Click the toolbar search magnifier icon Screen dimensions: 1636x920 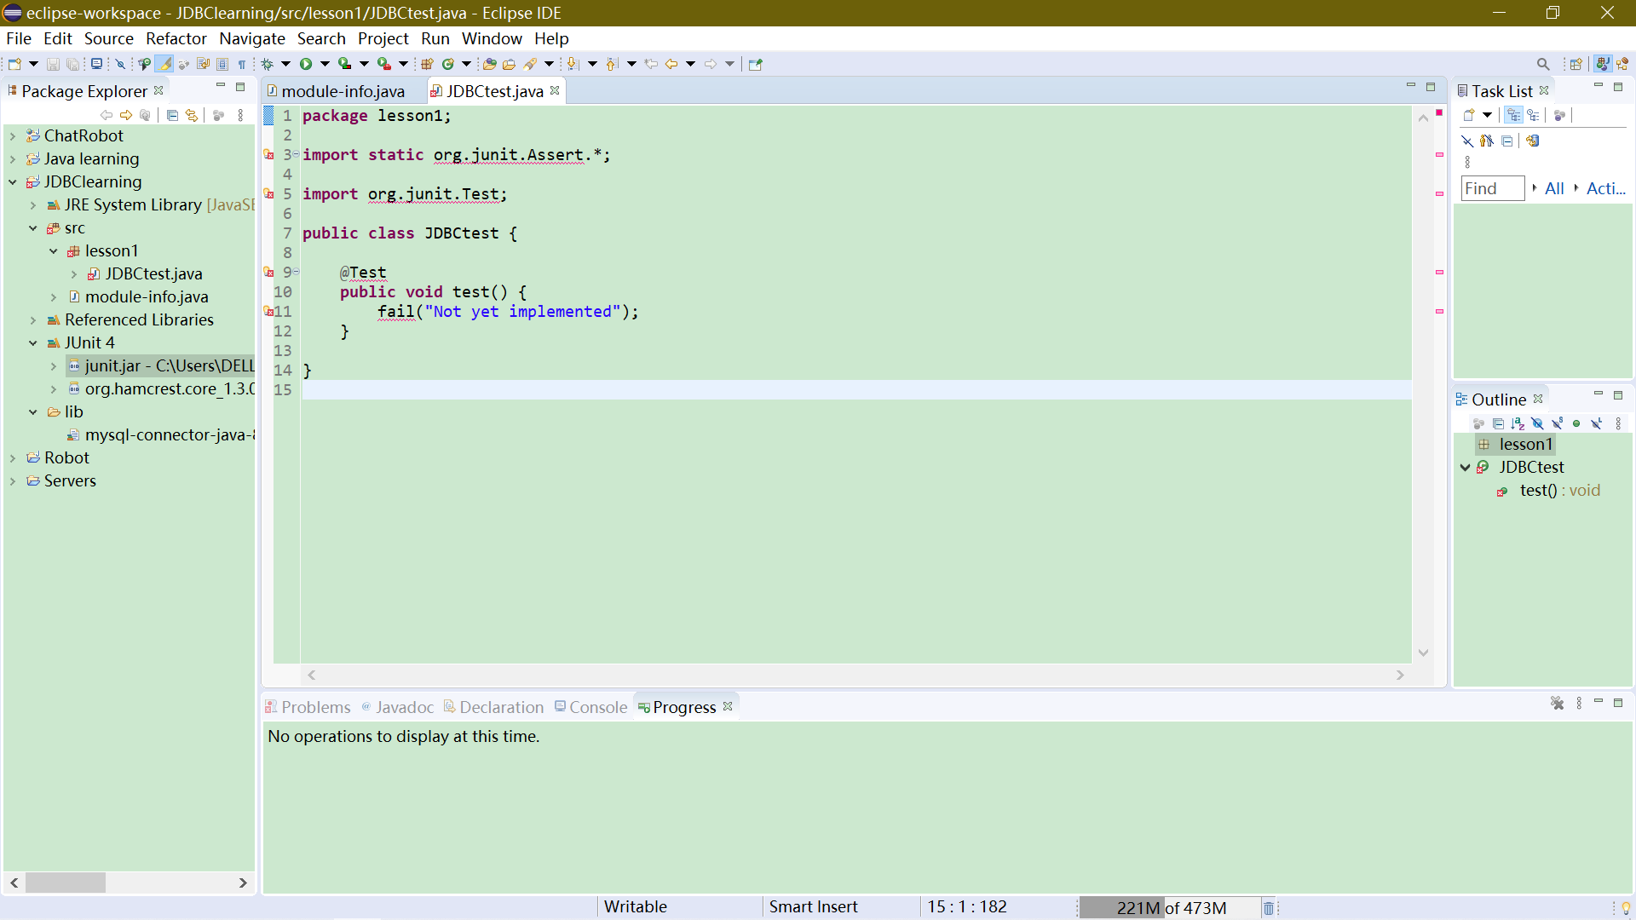pyautogui.click(x=1543, y=64)
